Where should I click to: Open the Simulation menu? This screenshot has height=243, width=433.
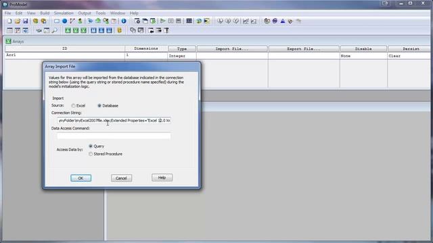64,13
